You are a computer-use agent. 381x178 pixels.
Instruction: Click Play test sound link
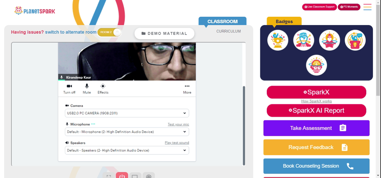pos(177,143)
